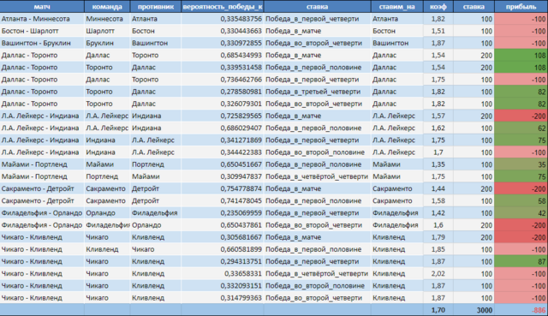548x316 pixels.
Task: Click probability value 0,309947837
Action: click(x=223, y=176)
